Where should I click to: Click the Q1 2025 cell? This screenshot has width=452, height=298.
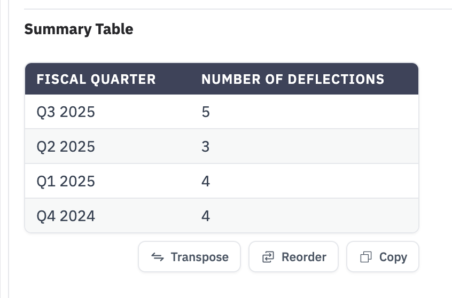pyautogui.click(x=66, y=181)
